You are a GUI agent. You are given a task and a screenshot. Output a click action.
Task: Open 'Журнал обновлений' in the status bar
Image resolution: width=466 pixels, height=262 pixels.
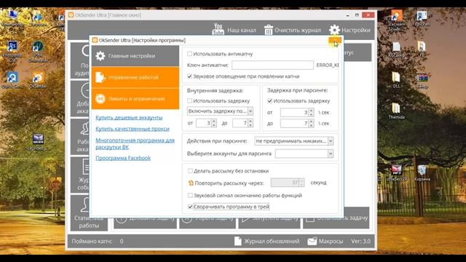tap(267, 241)
